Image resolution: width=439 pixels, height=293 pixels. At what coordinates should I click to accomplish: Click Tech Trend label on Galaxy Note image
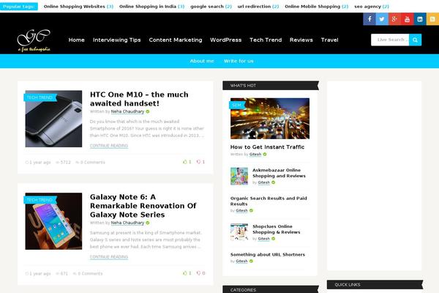(x=40, y=200)
